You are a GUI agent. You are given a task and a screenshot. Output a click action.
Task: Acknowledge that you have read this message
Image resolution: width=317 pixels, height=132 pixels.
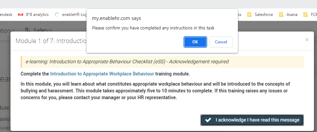click(x=252, y=120)
